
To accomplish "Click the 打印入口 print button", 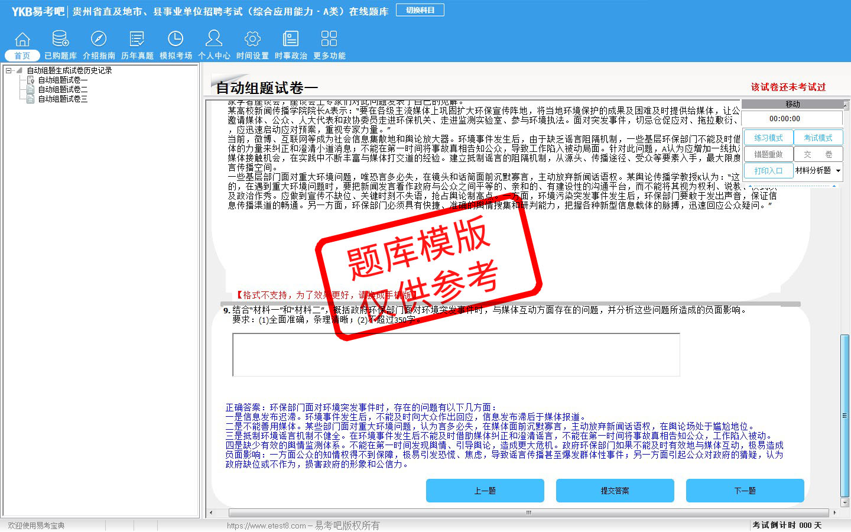I will click(768, 171).
